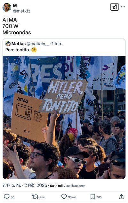Click the 30 replies count
This screenshot has height=203, width=128.
12,197
